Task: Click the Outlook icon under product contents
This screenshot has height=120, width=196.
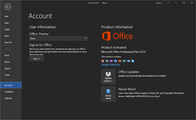Action: point(115,61)
